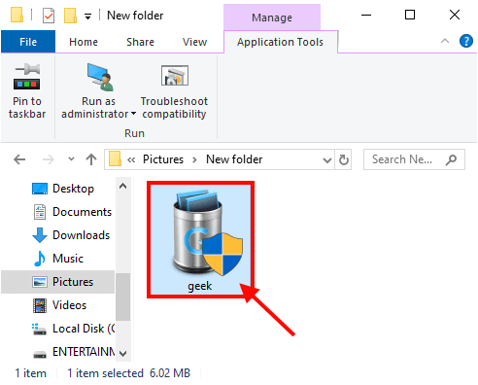Click the Search New folder box

point(414,159)
